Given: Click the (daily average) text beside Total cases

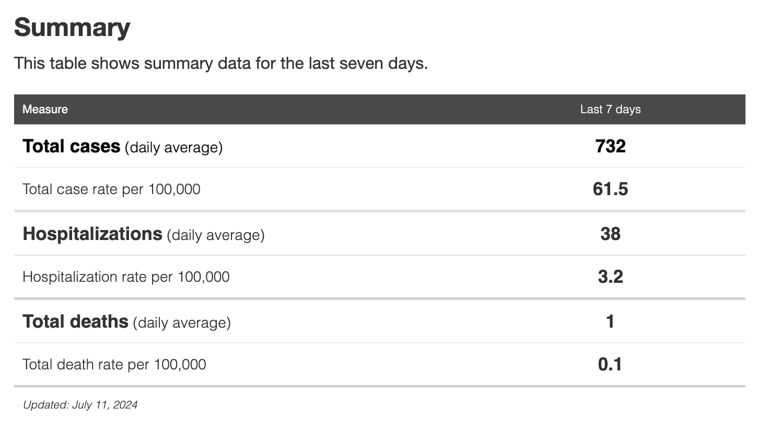Looking at the screenshot, I should click(x=173, y=148).
